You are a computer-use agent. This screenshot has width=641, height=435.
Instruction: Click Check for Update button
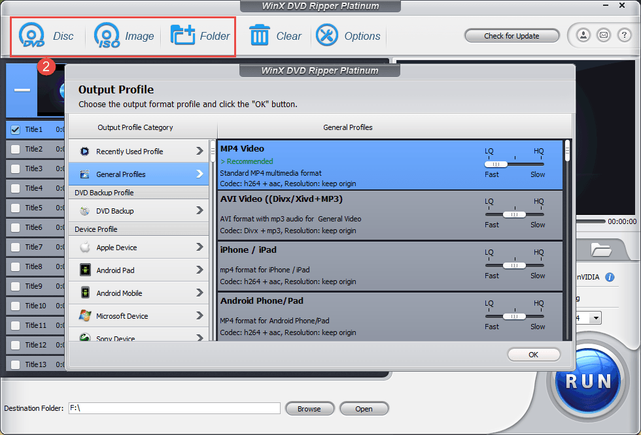pos(511,36)
